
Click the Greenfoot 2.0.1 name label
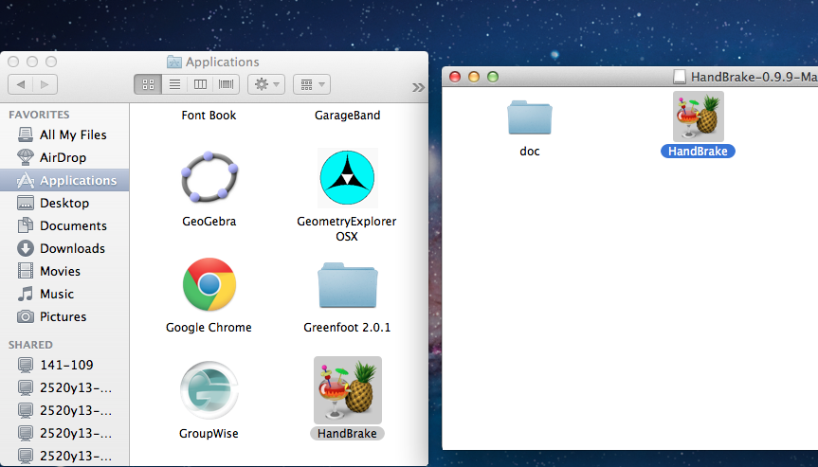click(x=347, y=328)
